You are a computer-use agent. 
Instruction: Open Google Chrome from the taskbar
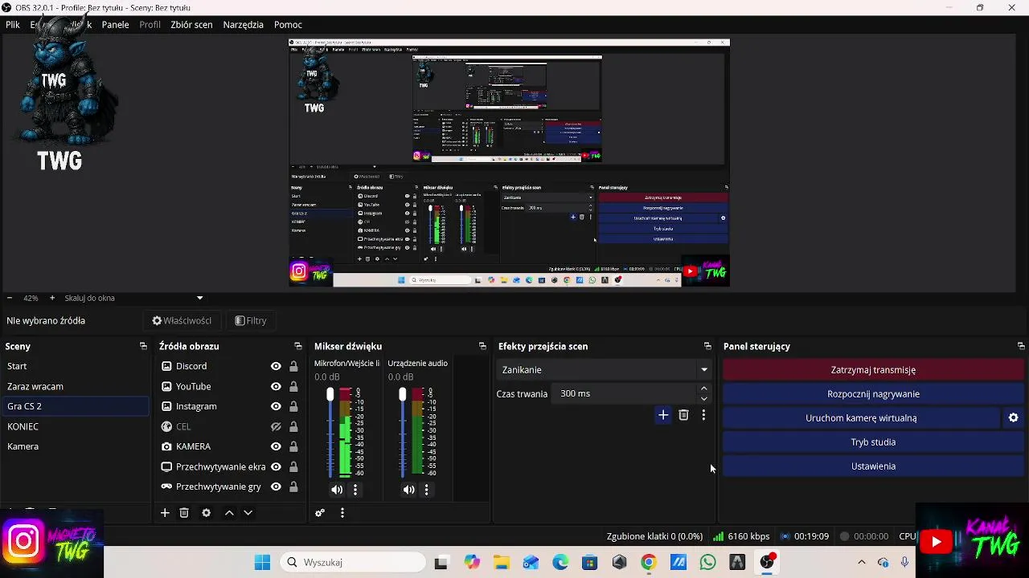pyautogui.click(x=648, y=562)
